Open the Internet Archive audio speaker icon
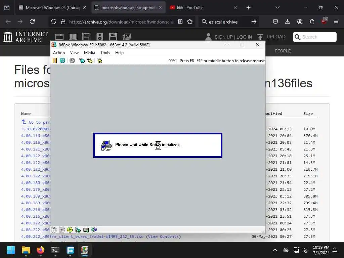Screen dimensions: 344x258 (x=99, y=37)
